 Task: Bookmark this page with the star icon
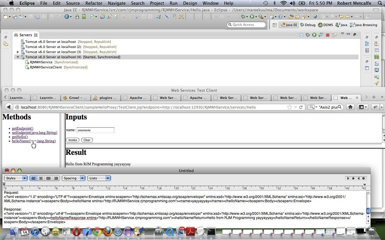coord(289,107)
